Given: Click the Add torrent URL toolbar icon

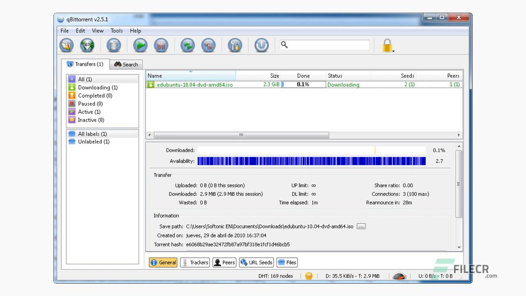Looking at the screenshot, I should click(87, 45).
